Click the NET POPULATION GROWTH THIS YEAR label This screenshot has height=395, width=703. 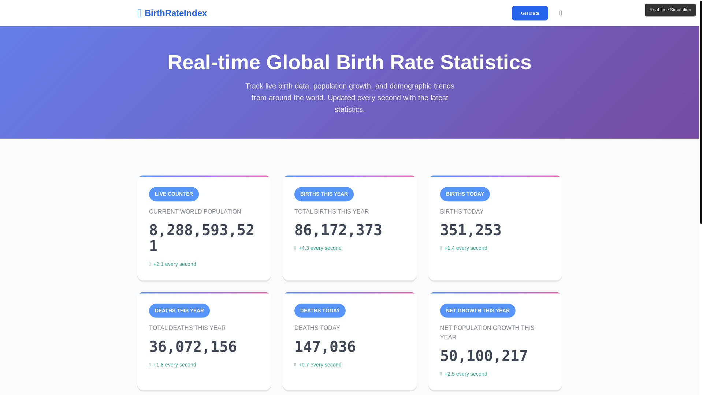click(x=487, y=332)
